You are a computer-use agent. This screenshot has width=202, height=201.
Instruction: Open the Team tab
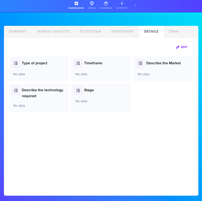click(173, 31)
